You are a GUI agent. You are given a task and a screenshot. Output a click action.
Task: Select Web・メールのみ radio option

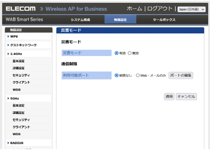click(x=138, y=75)
